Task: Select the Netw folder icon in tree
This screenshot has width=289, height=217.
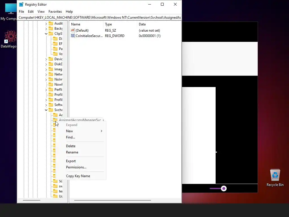Action: (x=51, y=74)
